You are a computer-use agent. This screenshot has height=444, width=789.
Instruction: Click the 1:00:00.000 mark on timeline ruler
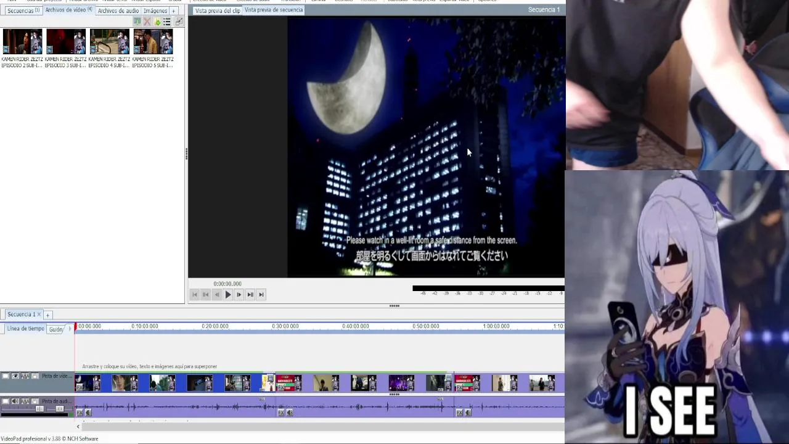tap(496, 326)
